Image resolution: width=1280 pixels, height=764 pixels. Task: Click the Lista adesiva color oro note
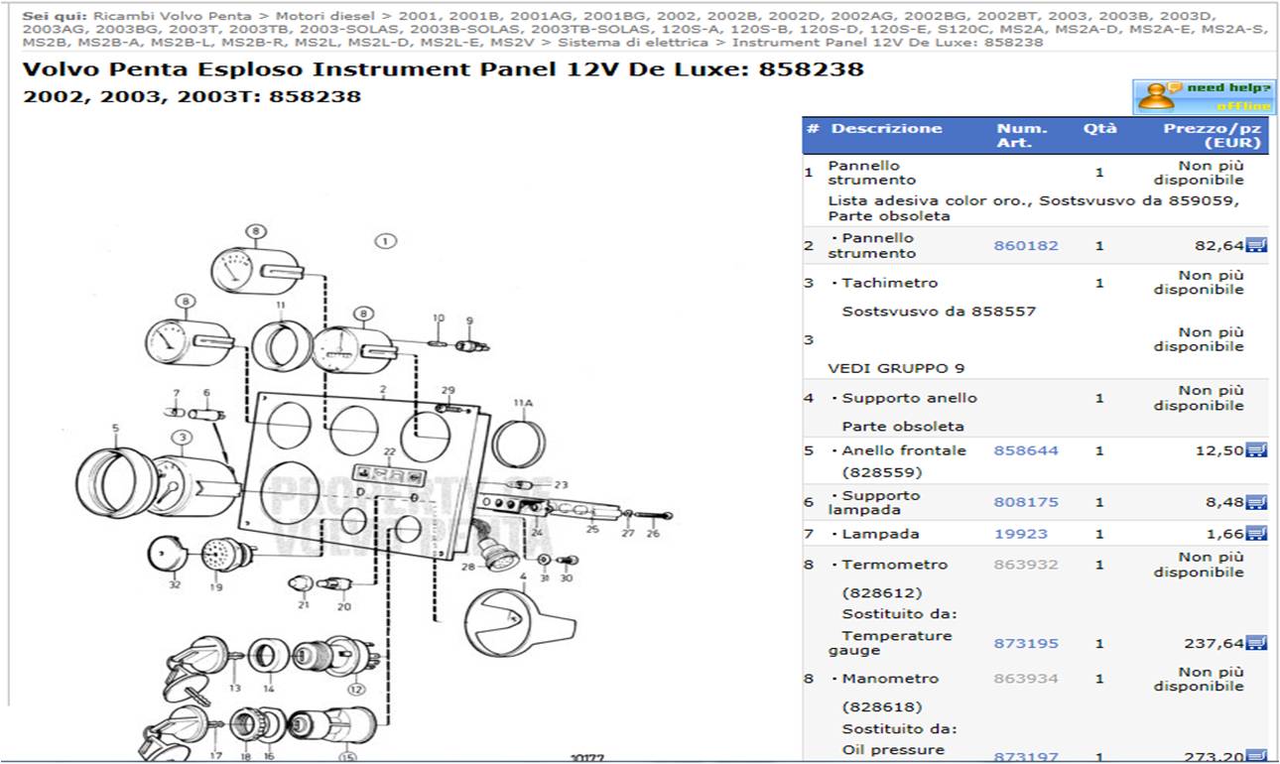1034,207
